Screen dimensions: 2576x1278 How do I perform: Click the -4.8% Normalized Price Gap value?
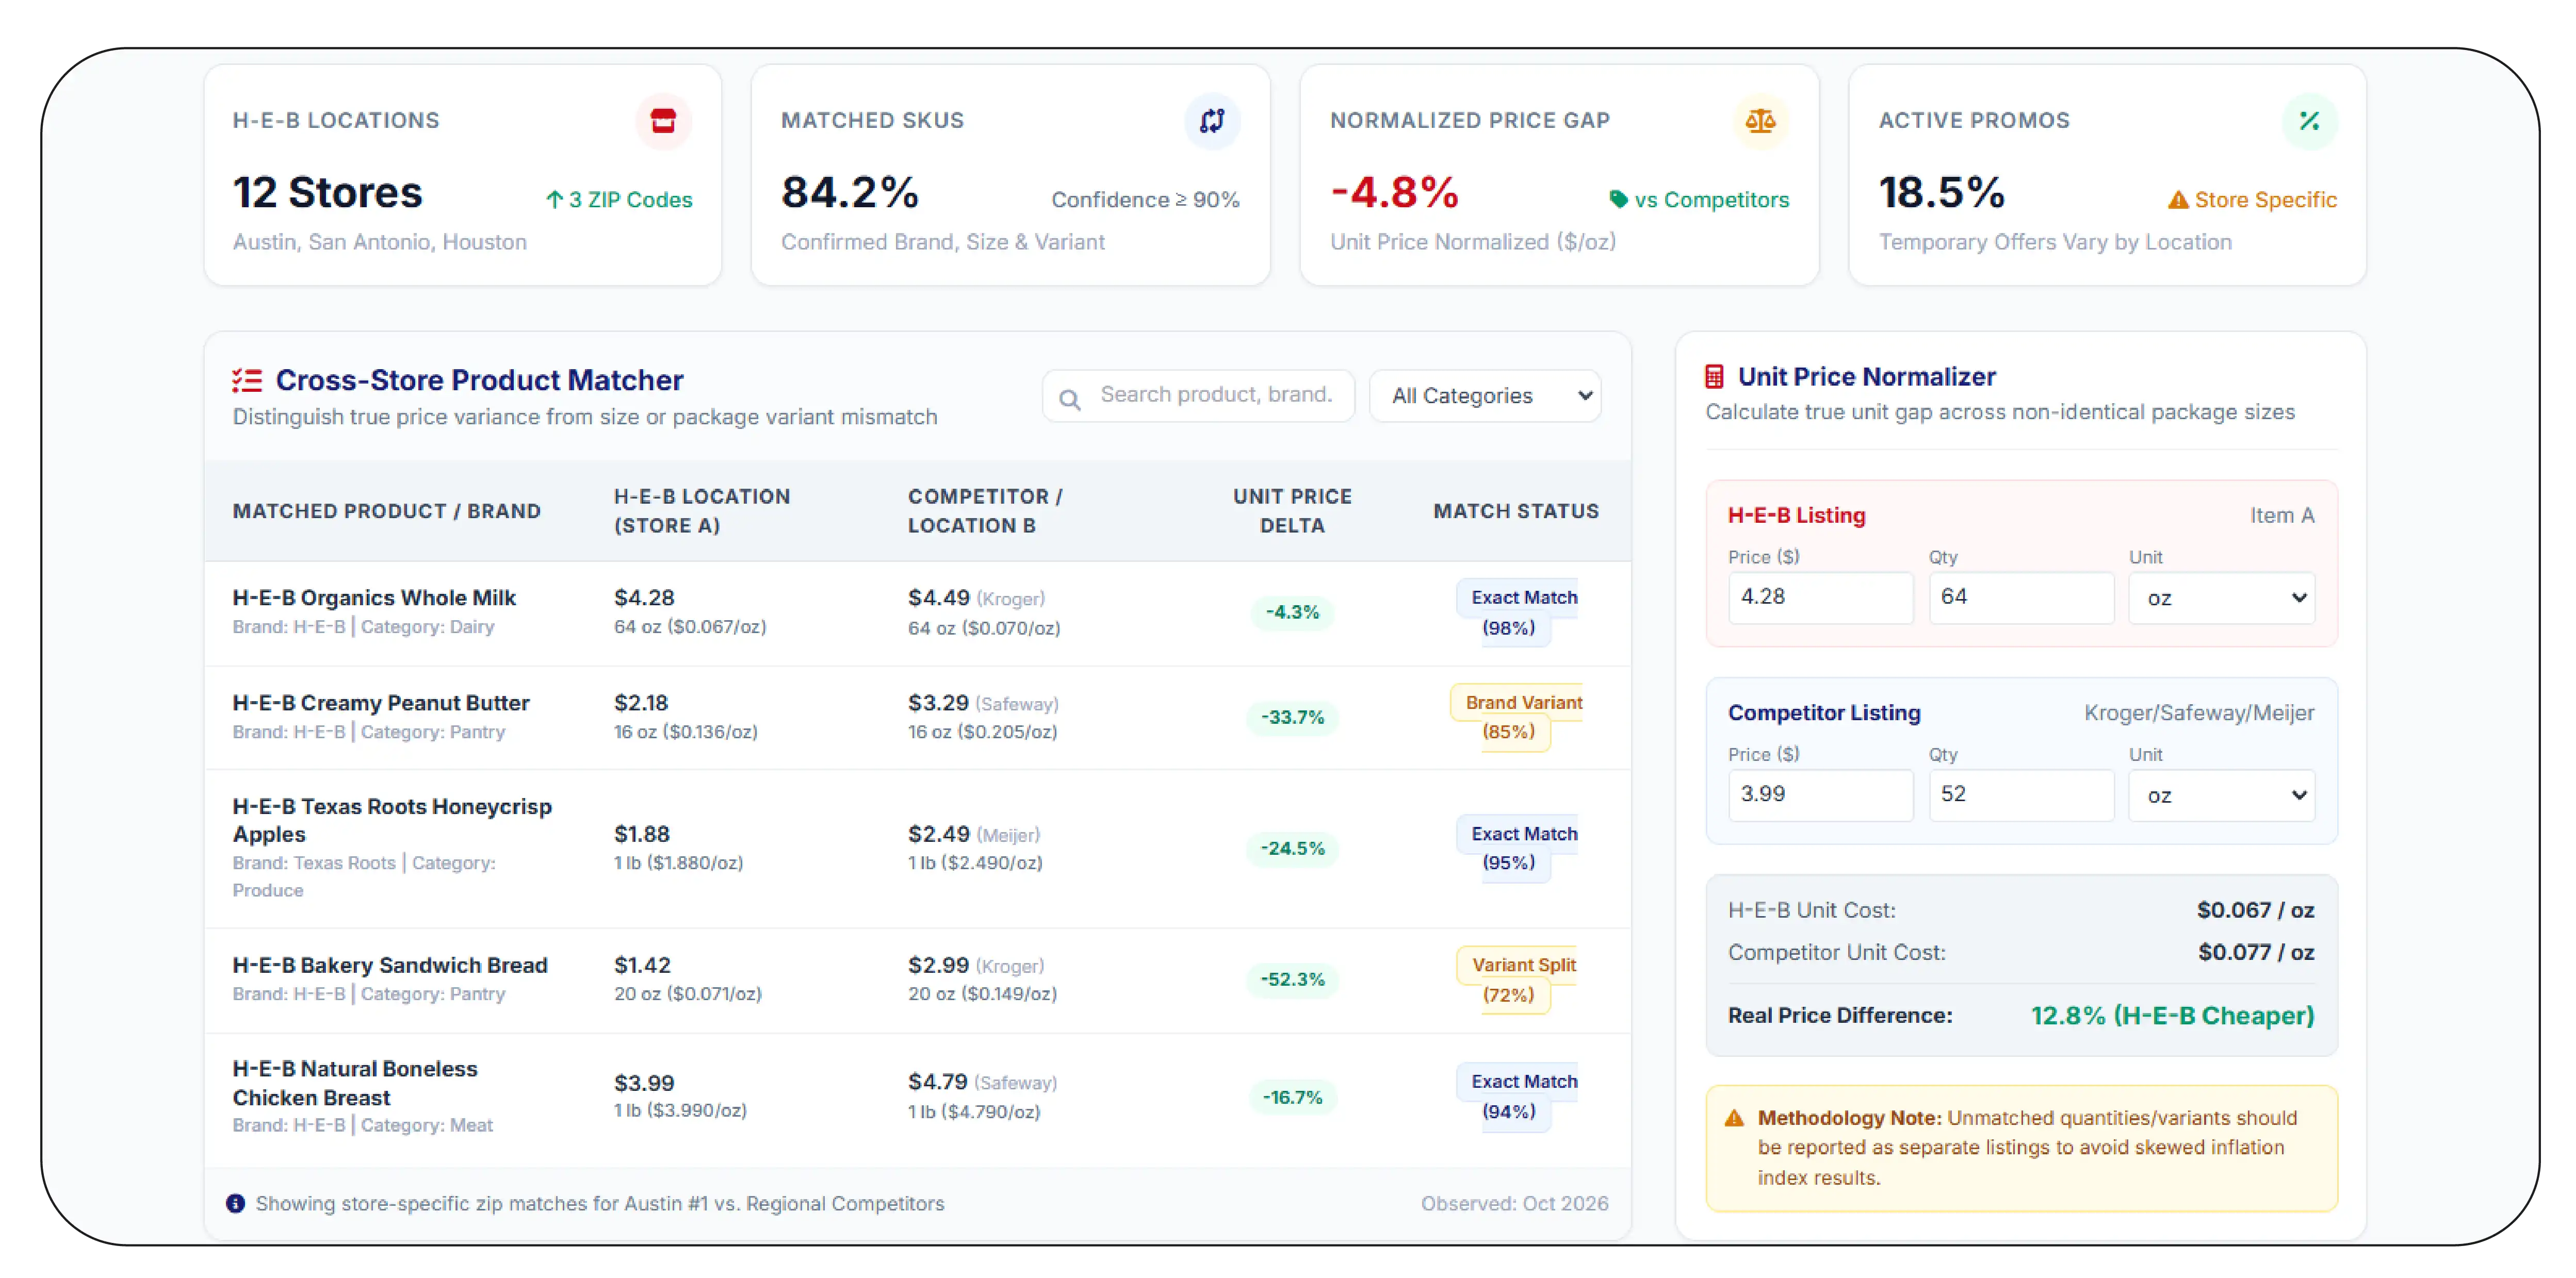pos(1394,192)
